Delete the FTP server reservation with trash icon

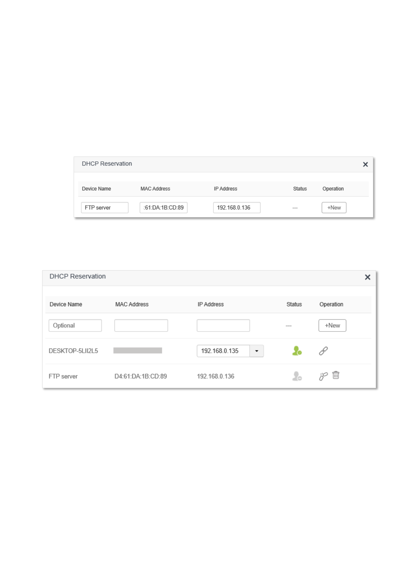click(x=336, y=375)
